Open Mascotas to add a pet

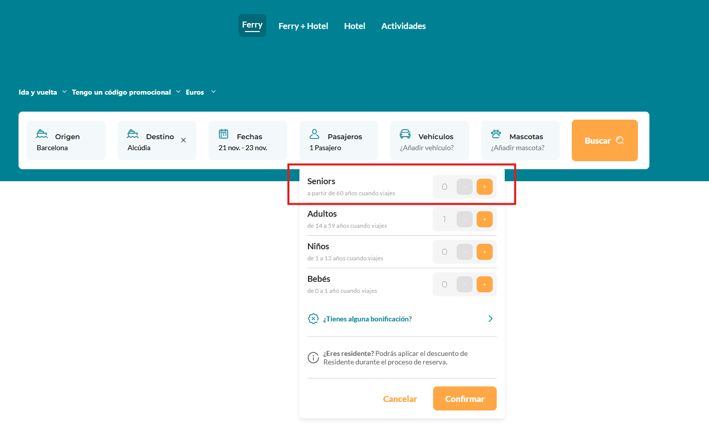click(x=520, y=141)
